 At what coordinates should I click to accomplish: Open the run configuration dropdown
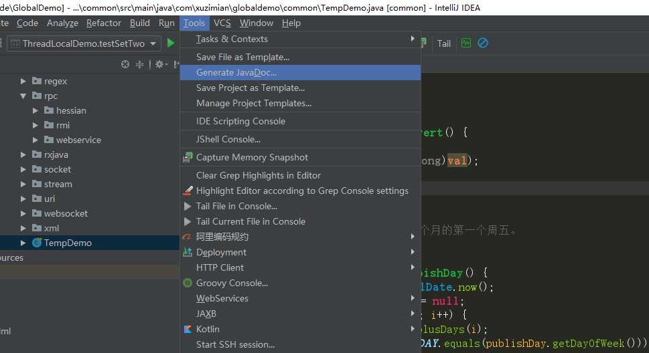(x=153, y=43)
